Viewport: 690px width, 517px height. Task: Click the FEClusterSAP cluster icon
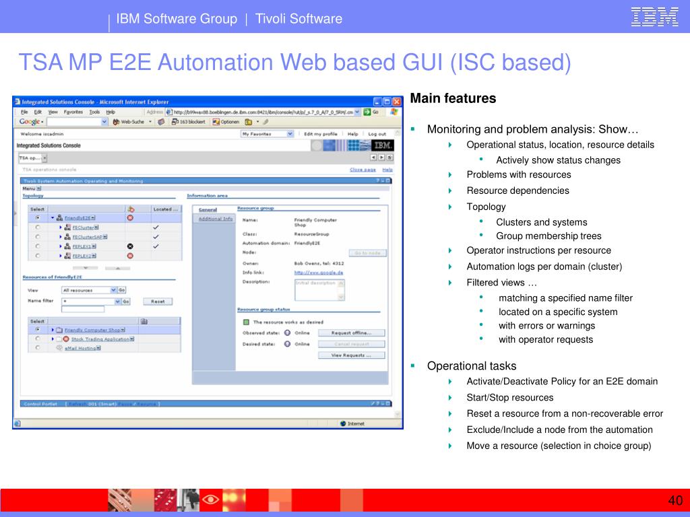pyautogui.click(x=67, y=236)
